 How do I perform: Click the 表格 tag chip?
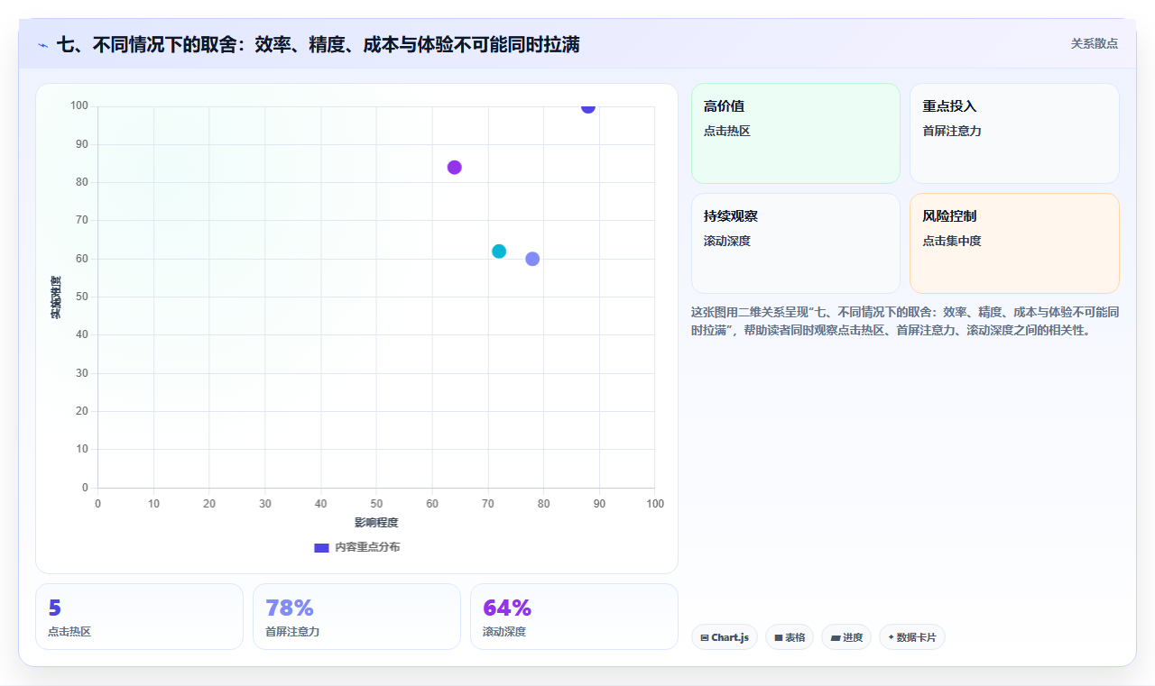790,637
